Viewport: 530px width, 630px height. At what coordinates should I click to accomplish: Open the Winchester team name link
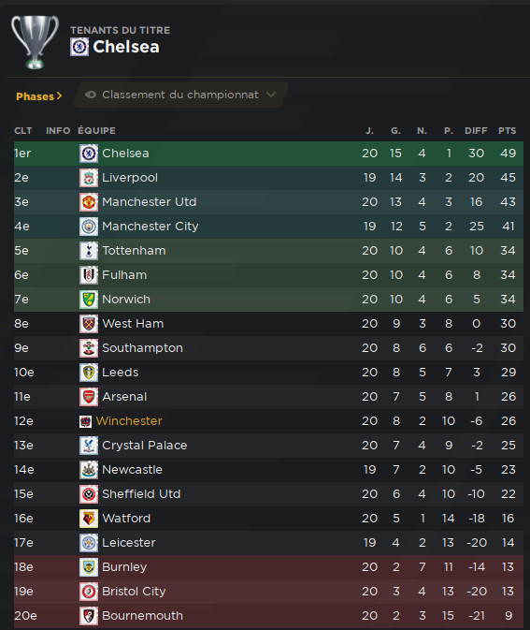[129, 421]
